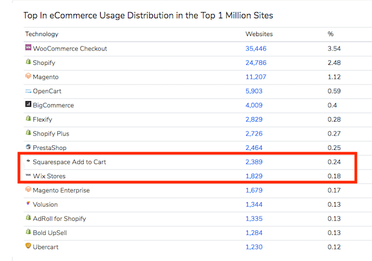Select the Flexify technology name
Viewport: 372px width, 261px height.
(42, 120)
